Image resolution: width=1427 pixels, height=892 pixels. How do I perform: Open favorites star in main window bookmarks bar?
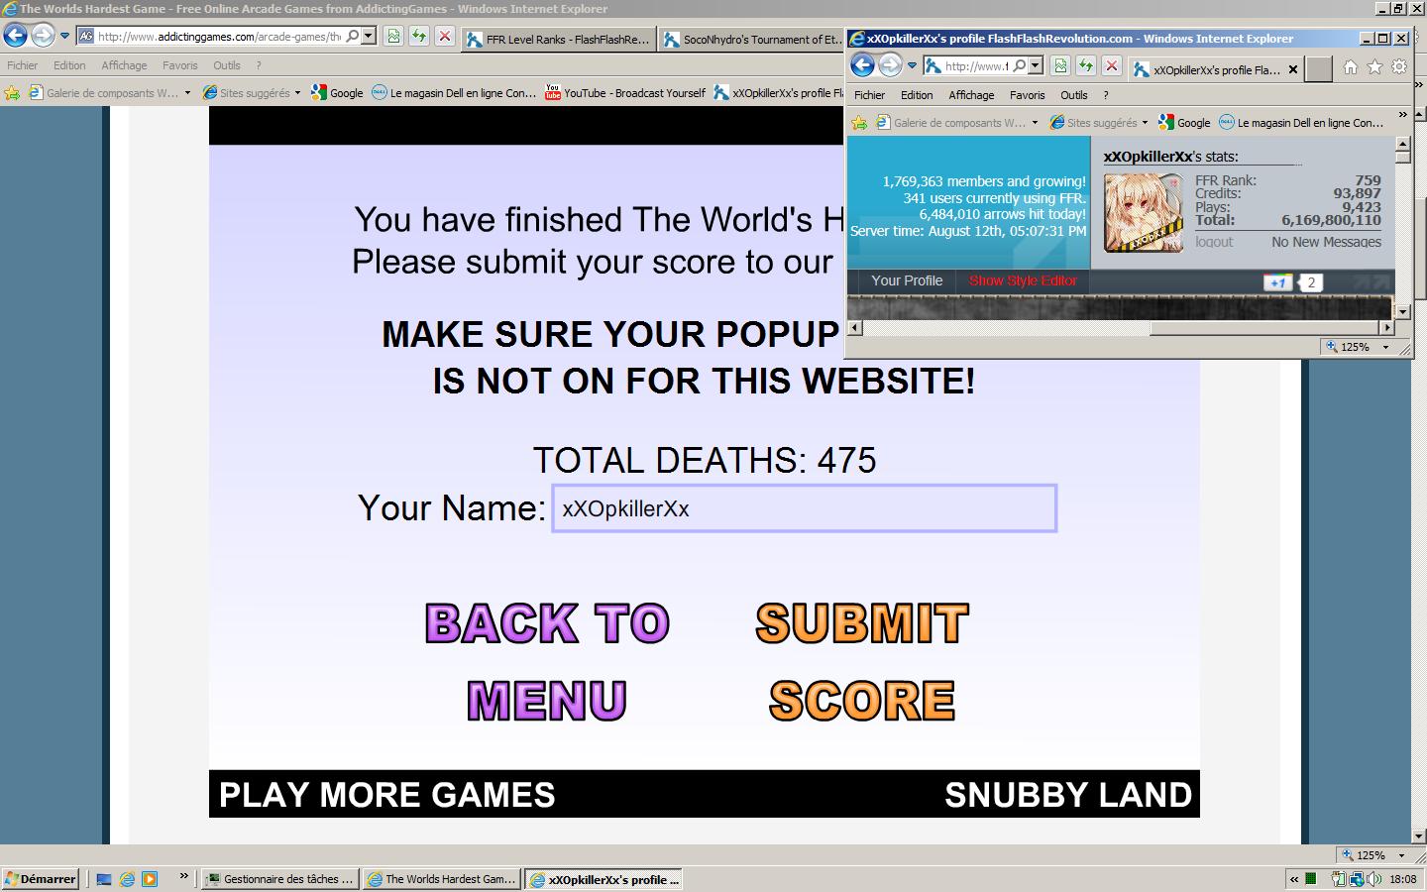[x=12, y=93]
